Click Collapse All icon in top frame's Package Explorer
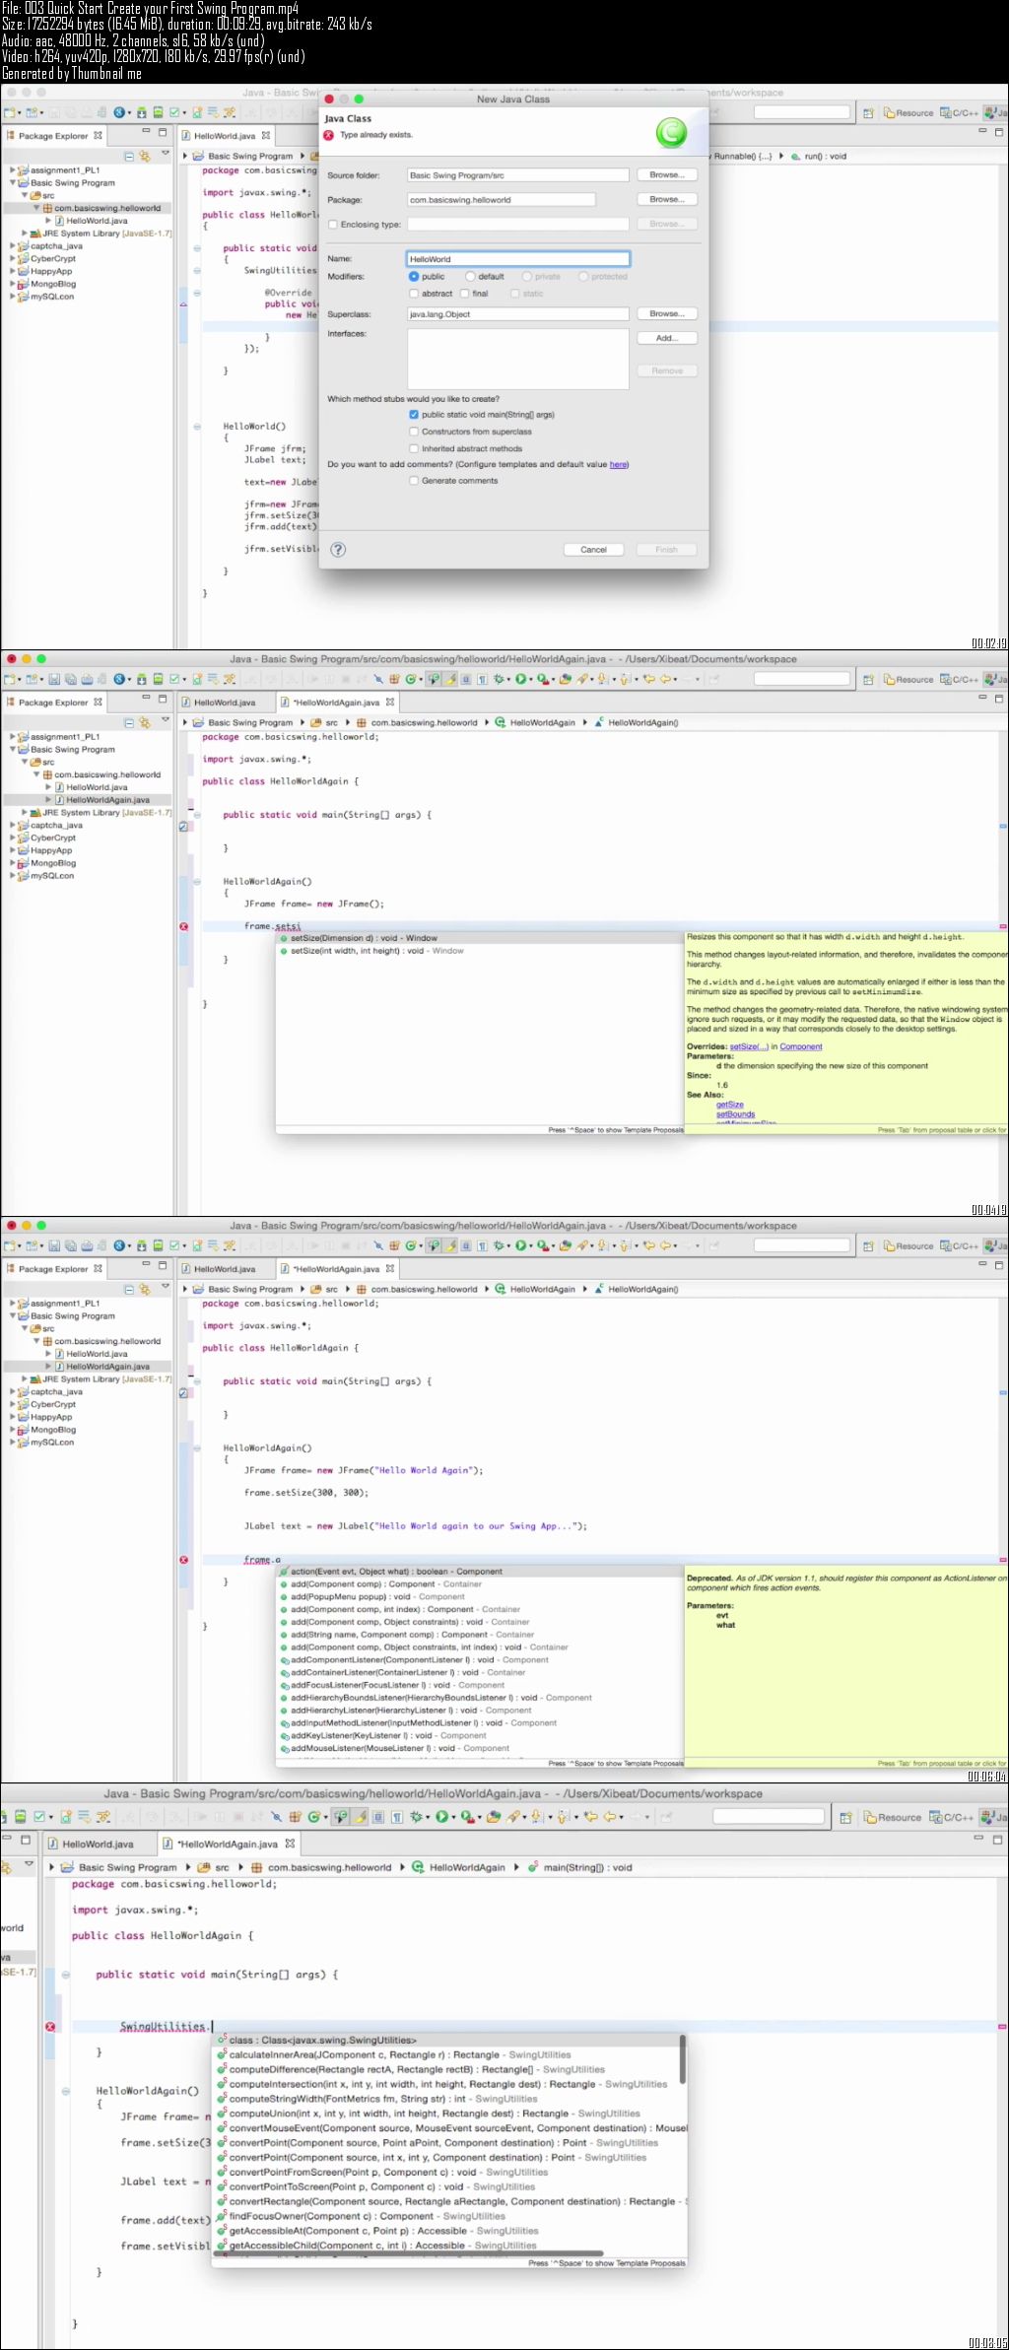The image size is (1009, 2350). 129,156
